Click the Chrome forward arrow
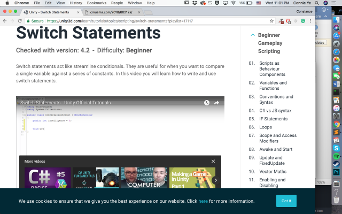Viewport: 342px width, 214px height. pyautogui.click(x=12, y=21)
